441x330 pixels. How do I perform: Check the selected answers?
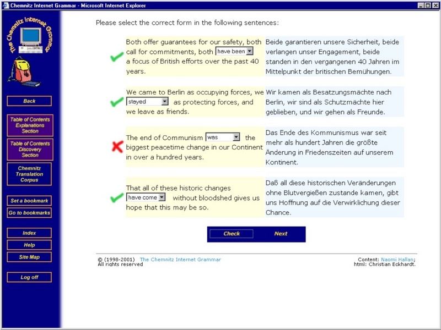[232, 234]
